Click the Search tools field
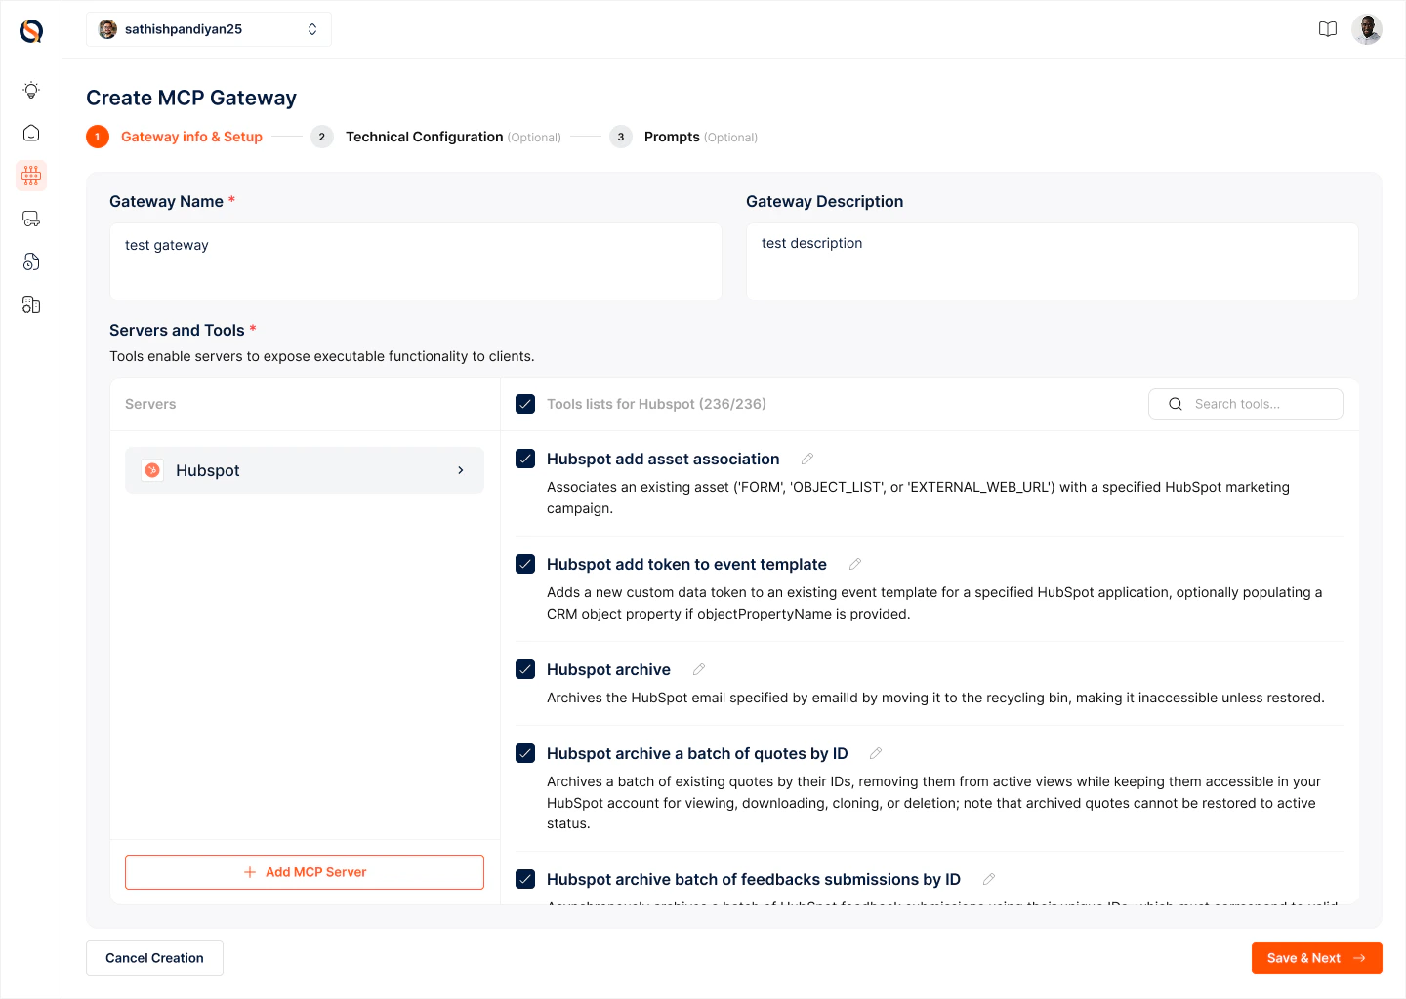 pos(1246,403)
